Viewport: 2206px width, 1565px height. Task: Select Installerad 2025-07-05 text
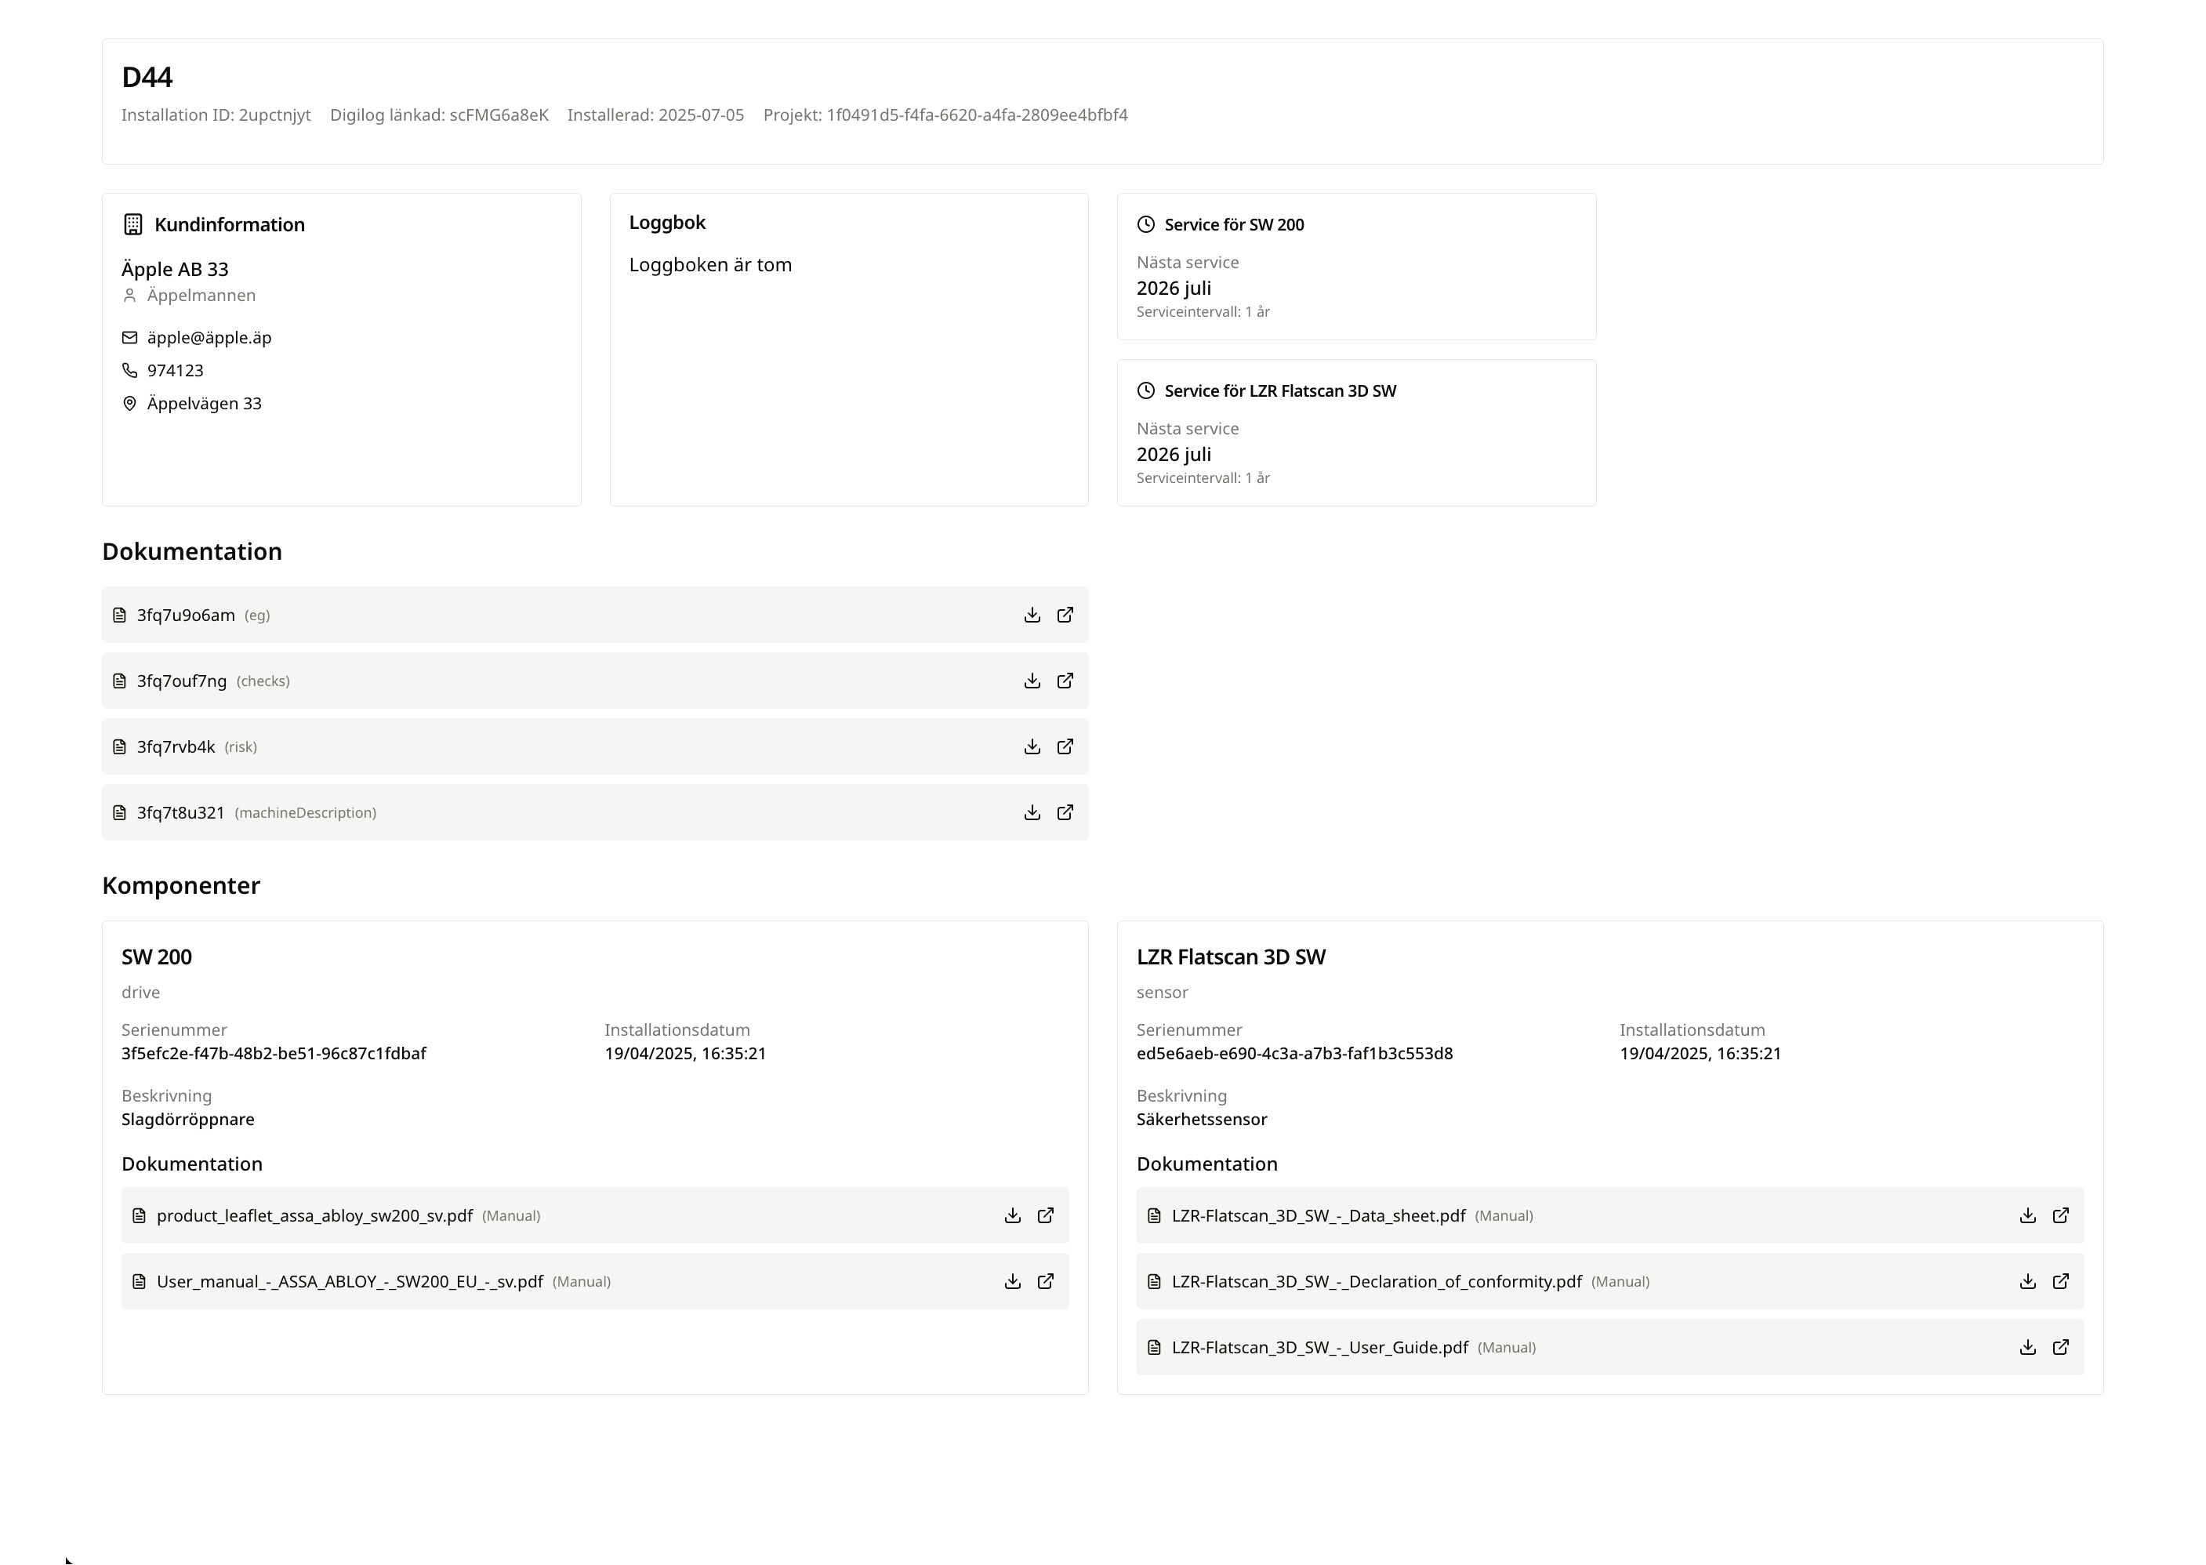(x=655, y=114)
